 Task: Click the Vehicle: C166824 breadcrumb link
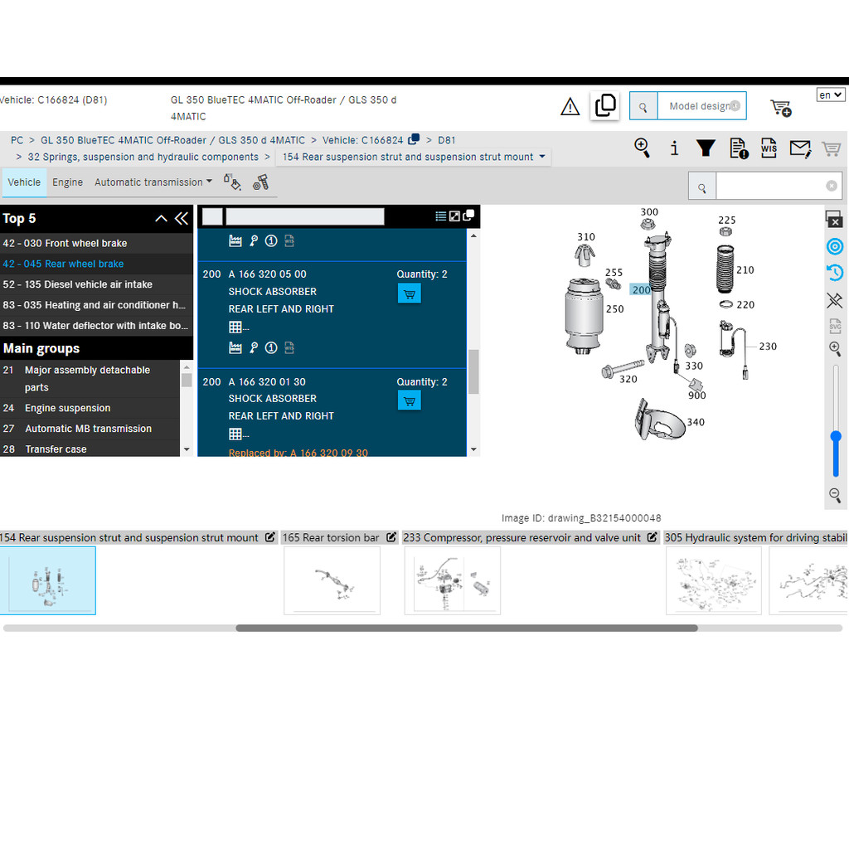point(363,140)
